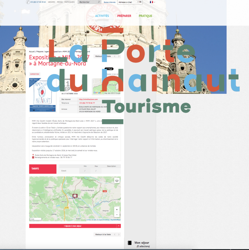Go to next item arrow at bottom
The image size is (249, 250).
[119, 234]
